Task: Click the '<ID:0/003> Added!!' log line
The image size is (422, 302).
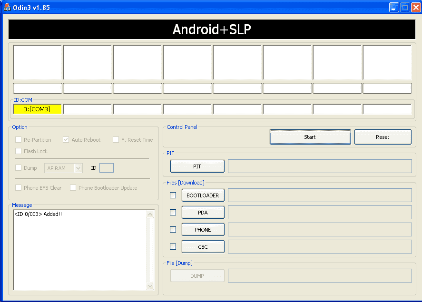Action: pos(38,214)
